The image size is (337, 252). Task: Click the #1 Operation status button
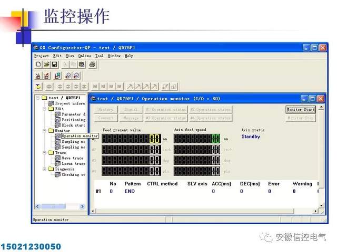[x=166, y=110]
